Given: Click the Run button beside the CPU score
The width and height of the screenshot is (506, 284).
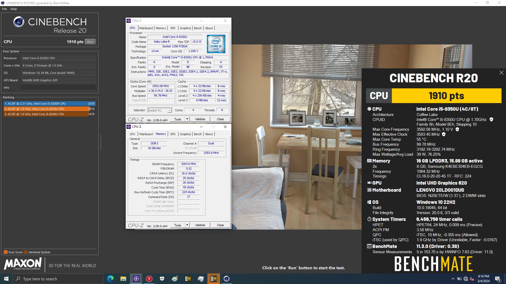Looking at the screenshot, I should (x=90, y=42).
